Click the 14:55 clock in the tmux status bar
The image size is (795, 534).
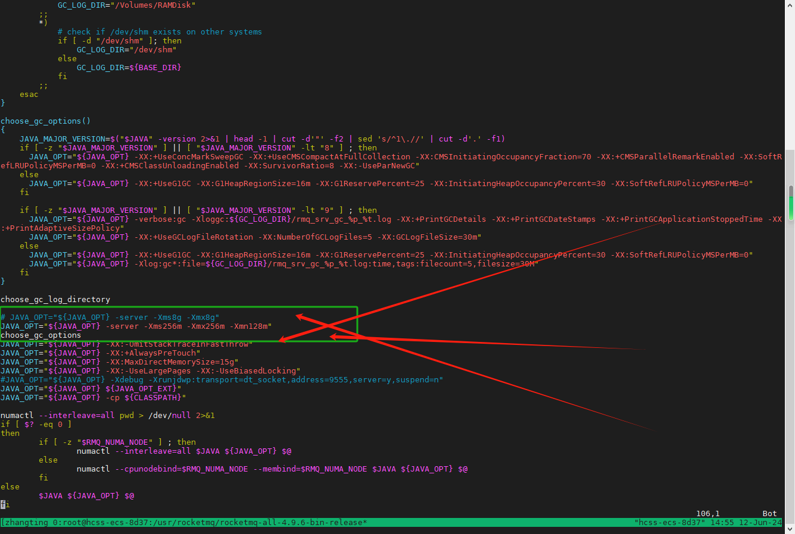pyautogui.click(x=722, y=522)
